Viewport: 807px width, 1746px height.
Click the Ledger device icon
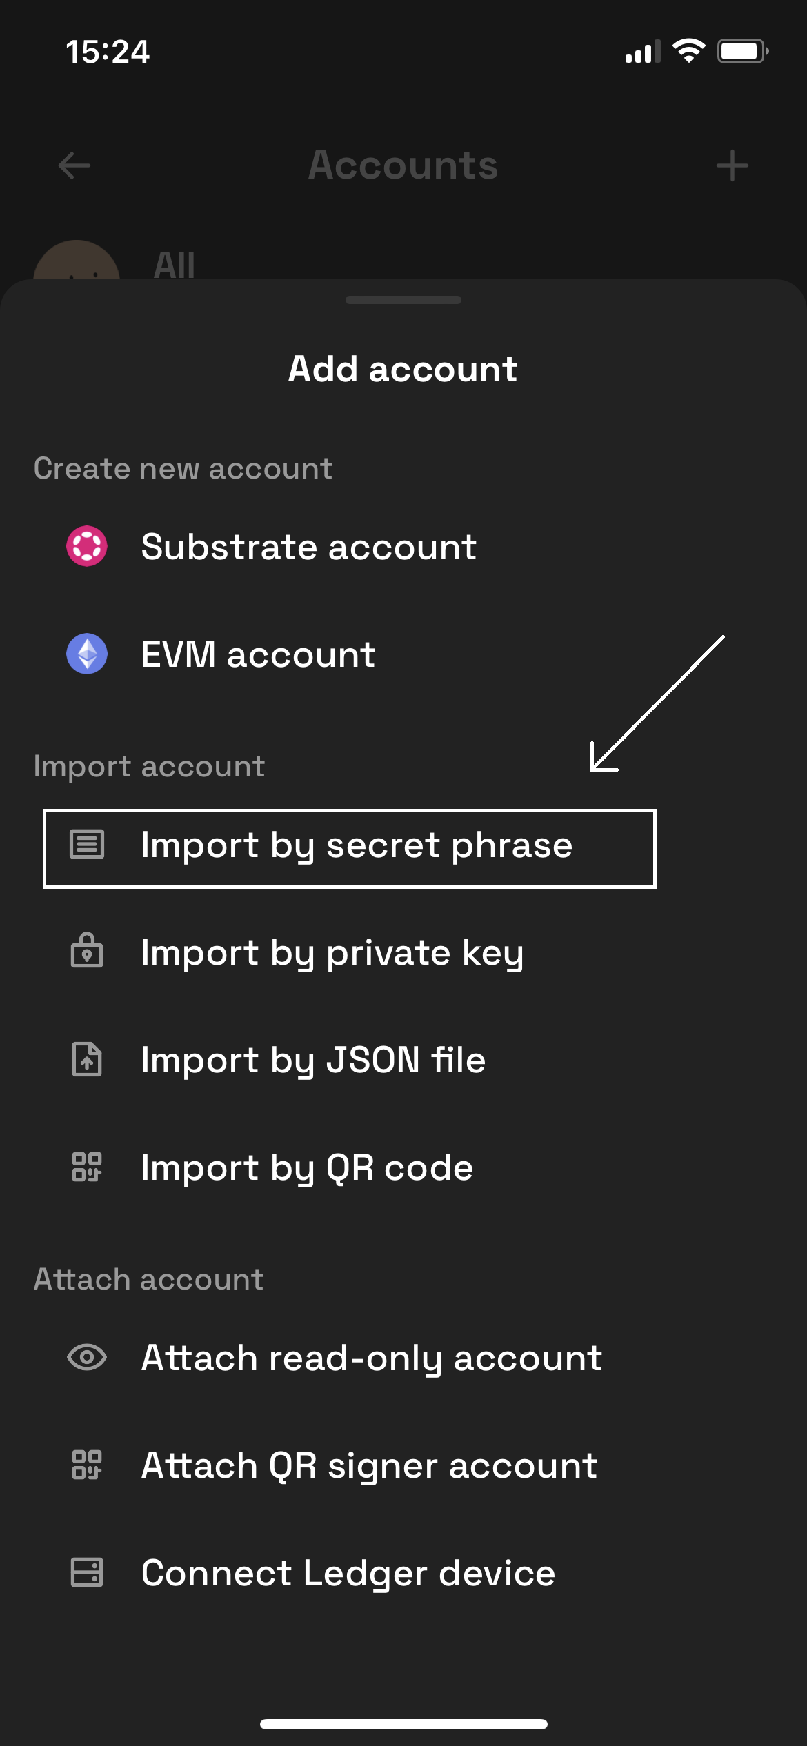tap(87, 1572)
